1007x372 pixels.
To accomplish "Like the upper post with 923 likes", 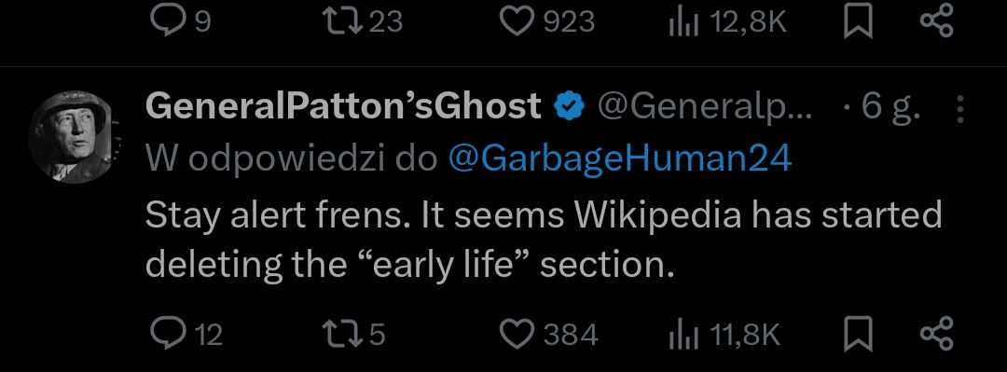I will point(547,22).
